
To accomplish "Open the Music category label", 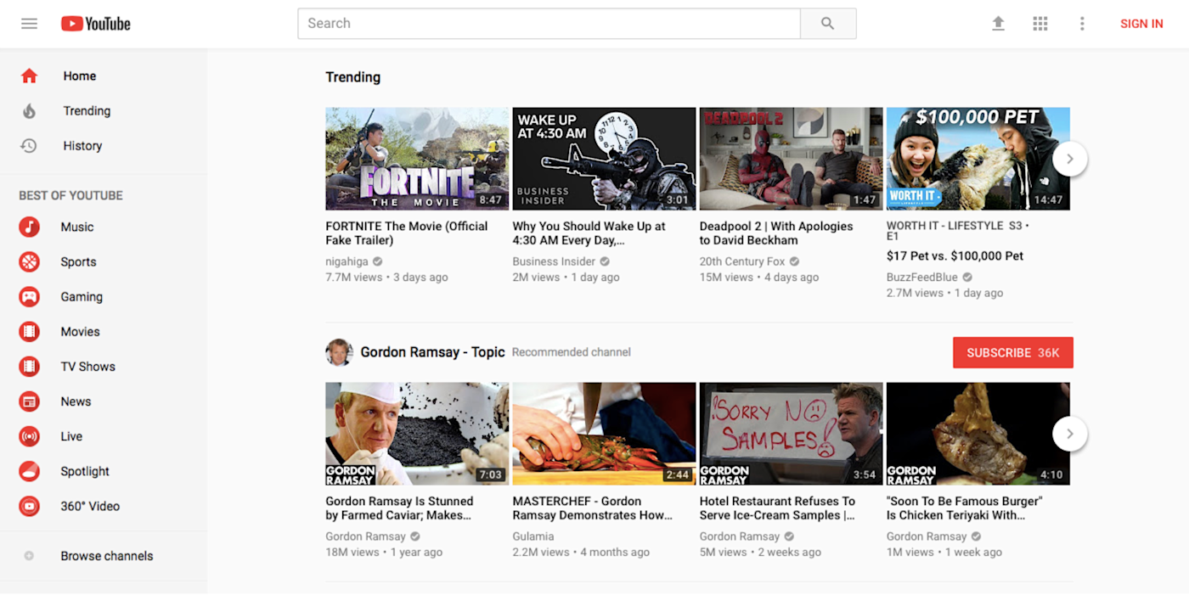I will [77, 227].
